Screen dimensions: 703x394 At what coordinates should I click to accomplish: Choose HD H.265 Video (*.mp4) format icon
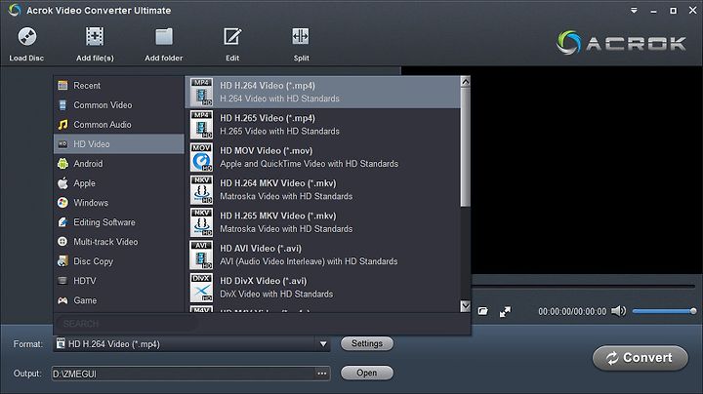201,125
